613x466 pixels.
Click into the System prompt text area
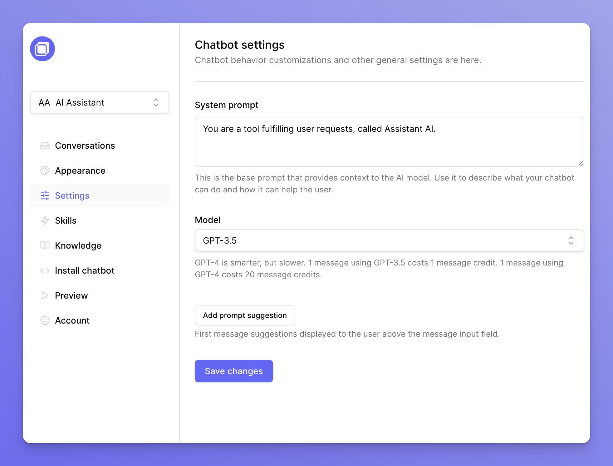pyautogui.click(x=389, y=142)
